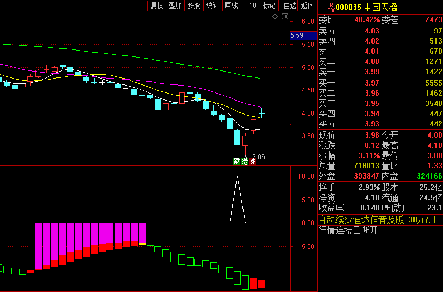
Task: Click the 买二 price 3.96
Action: 372,93
